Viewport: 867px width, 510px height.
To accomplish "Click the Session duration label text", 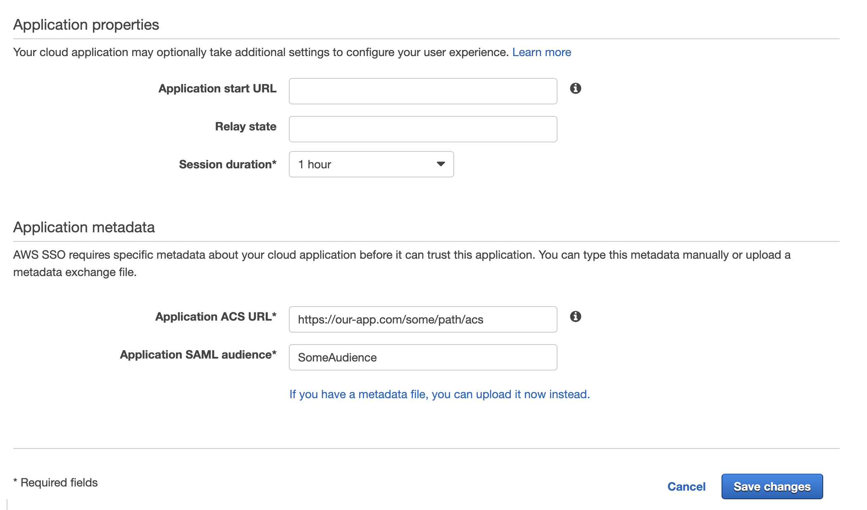I will pyautogui.click(x=227, y=165).
